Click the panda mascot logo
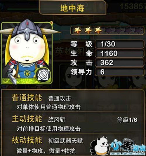The width and height of the screenshot is (146, 156). (100, 146)
